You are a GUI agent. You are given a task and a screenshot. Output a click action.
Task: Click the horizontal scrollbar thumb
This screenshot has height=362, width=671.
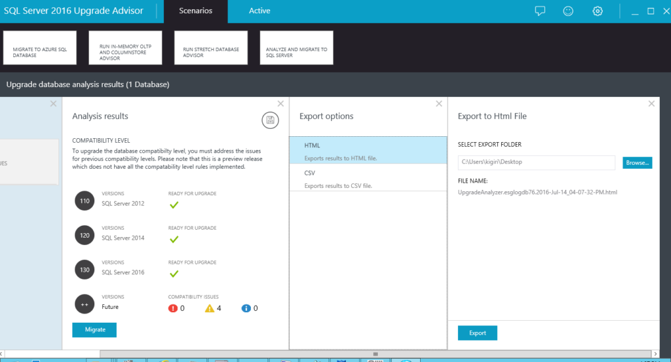pyautogui.click(x=375, y=354)
